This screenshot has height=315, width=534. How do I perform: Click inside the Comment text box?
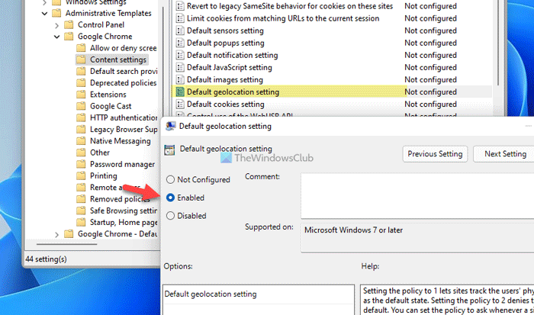pyautogui.click(x=417, y=195)
